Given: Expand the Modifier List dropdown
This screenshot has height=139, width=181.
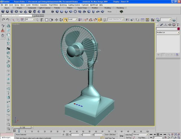Looking at the screenshot, I should pos(168,33).
